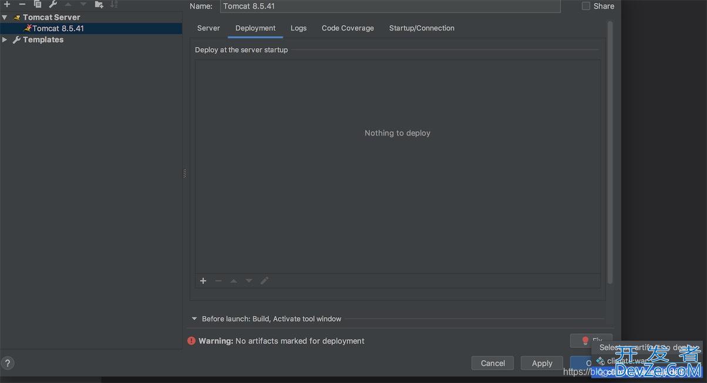Image resolution: width=707 pixels, height=383 pixels.
Task: Click the vertical scrollbar of the configuration panel
Action: click(x=610, y=153)
